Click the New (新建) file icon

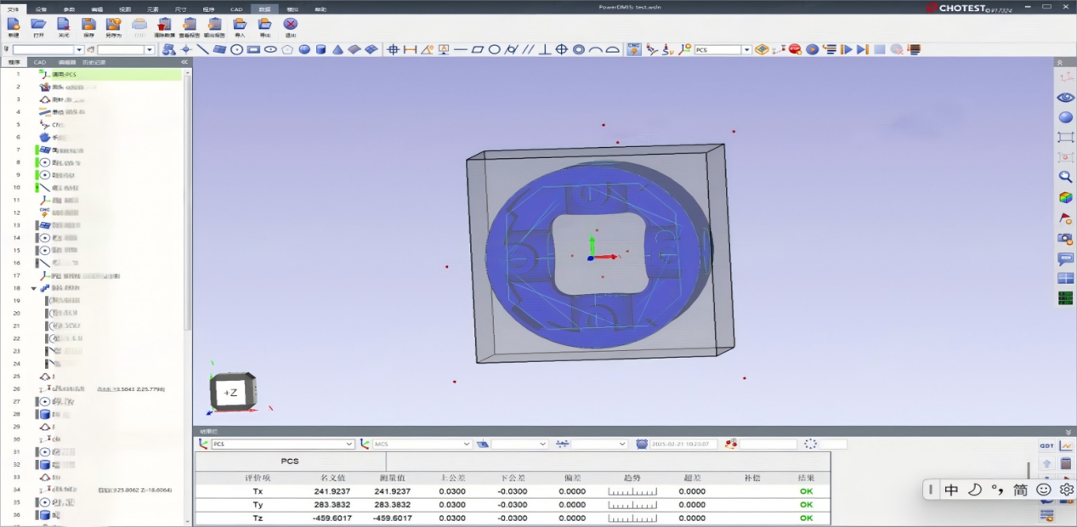pos(13,25)
